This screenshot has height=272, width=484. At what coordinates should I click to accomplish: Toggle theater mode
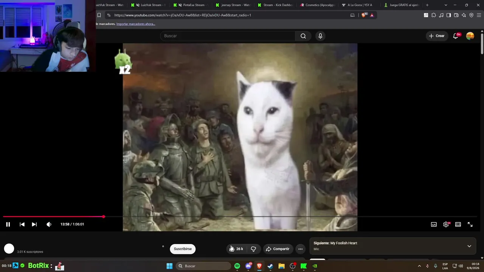tap(458, 224)
